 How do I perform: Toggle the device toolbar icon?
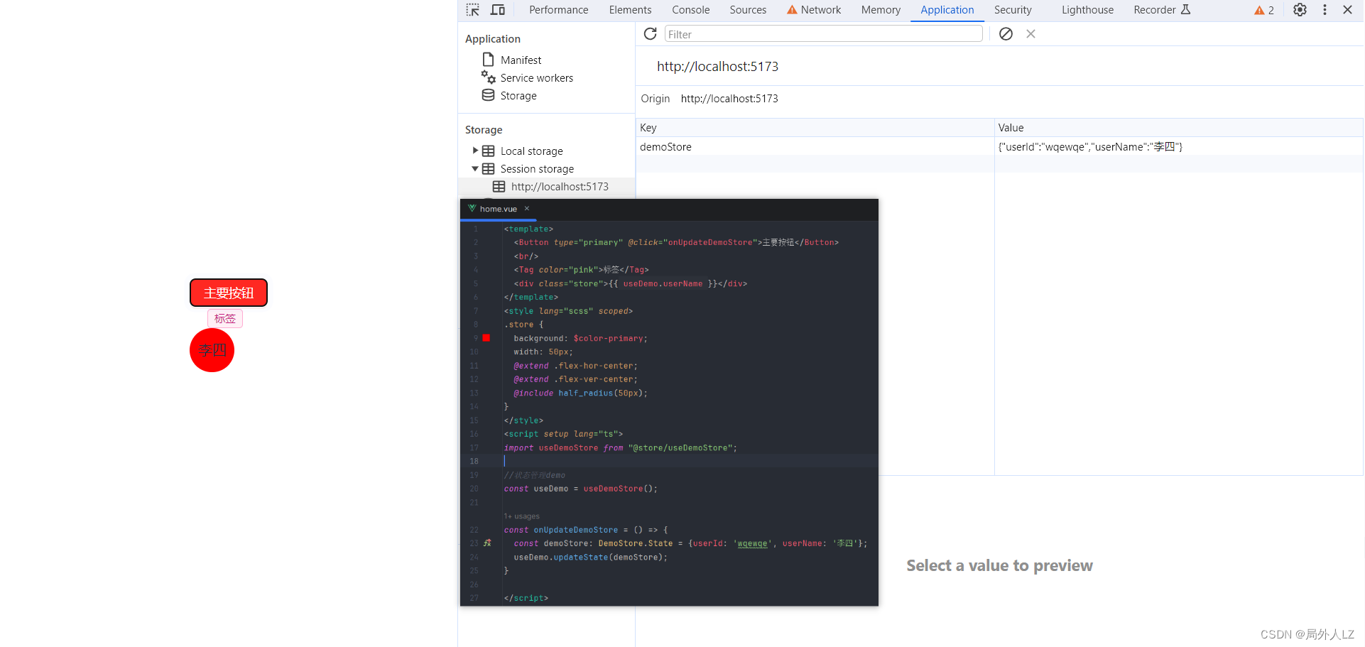(x=498, y=10)
